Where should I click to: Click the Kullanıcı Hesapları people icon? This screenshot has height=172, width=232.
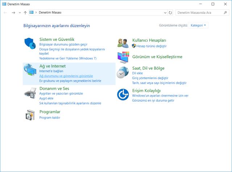(x=123, y=43)
